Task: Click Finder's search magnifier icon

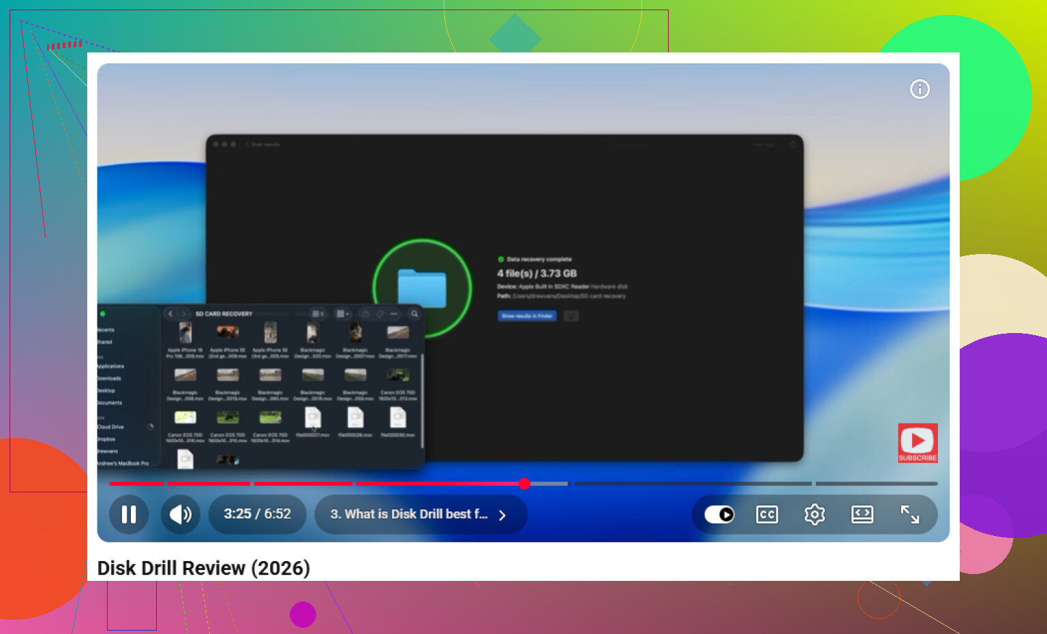Action: pos(414,314)
